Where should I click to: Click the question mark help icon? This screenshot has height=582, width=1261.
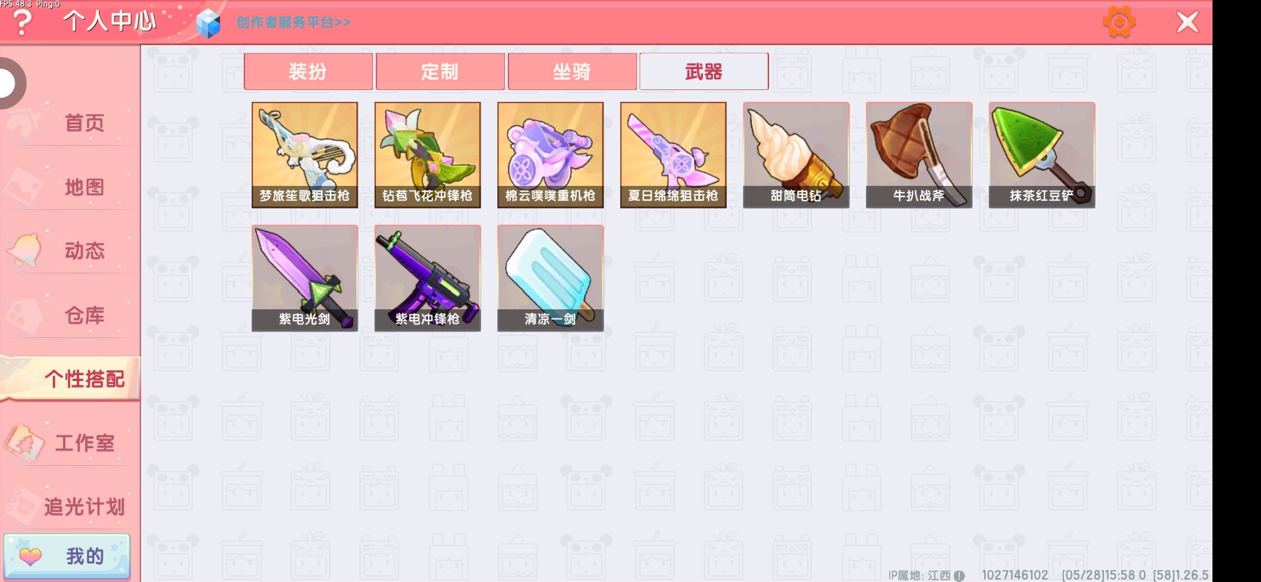click(22, 23)
